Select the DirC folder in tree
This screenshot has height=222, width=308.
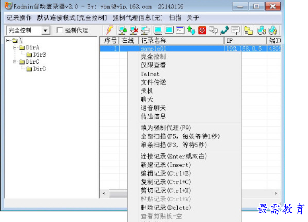(30, 62)
